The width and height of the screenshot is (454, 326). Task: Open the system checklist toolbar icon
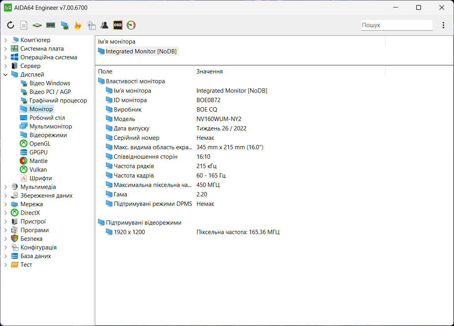click(x=91, y=25)
